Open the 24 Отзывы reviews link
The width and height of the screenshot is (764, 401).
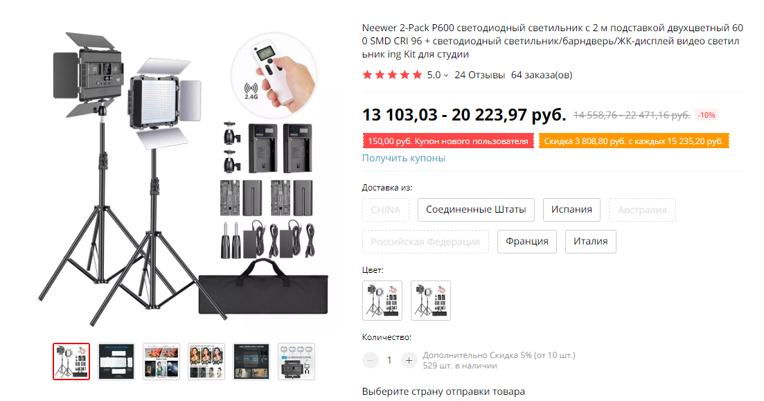pyautogui.click(x=479, y=75)
